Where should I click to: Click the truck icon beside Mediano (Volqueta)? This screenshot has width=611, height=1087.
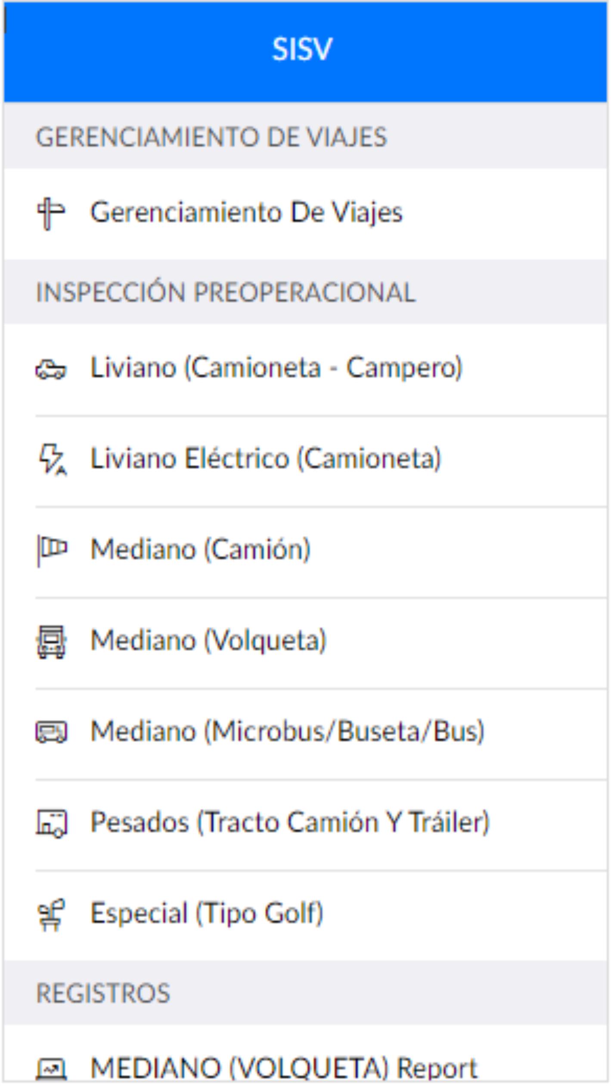click(x=51, y=642)
